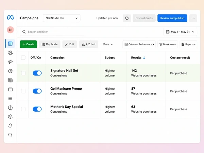204x153 pixels.
Task: Click the green Create button
Action: coord(29,44)
